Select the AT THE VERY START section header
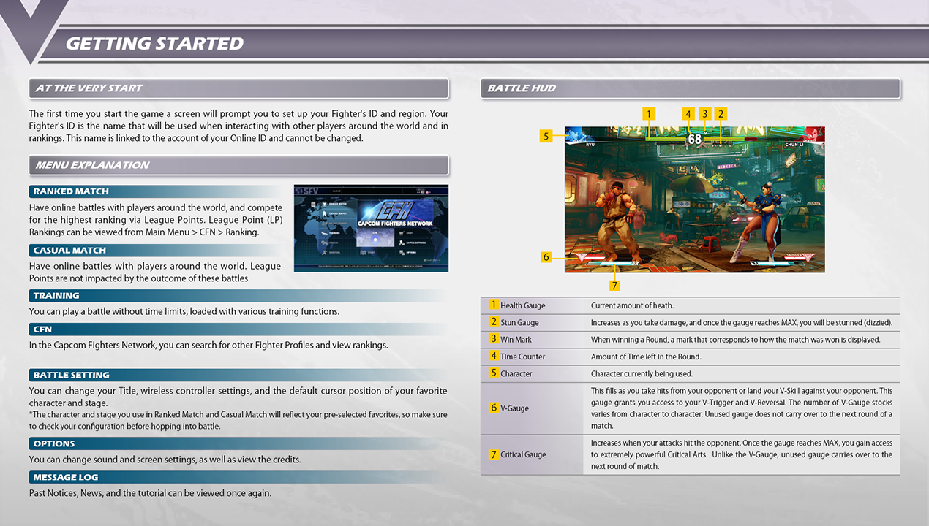Image resolution: width=929 pixels, height=526 pixels. pyautogui.click(x=238, y=88)
